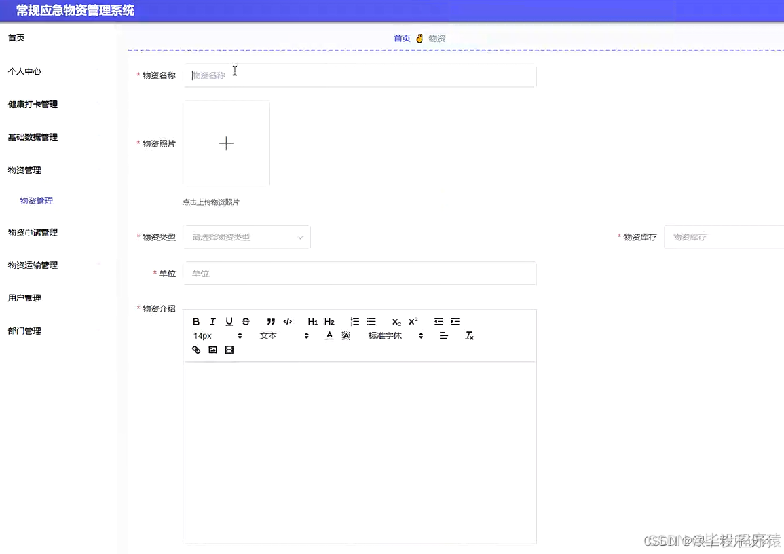Go to 首页 via the breadcrumb link
This screenshot has width=784, height=554.
pyautogui.click(x=402, y=39)
